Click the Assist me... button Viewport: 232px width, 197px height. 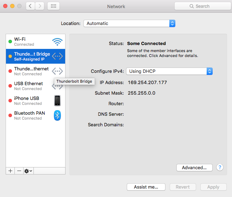click(146, 187)
